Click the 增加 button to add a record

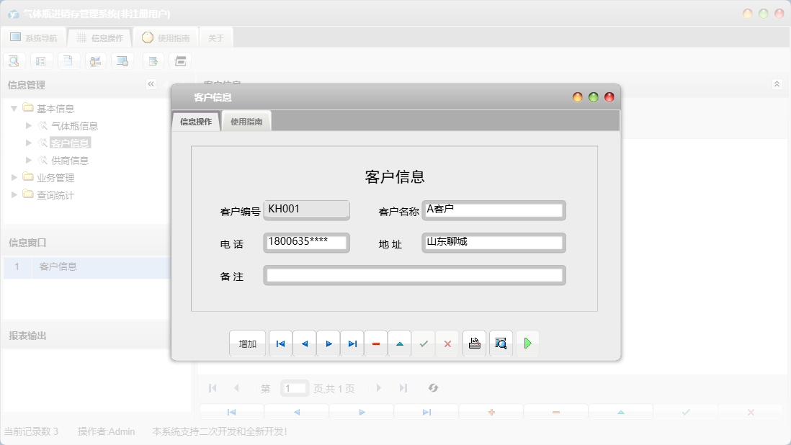247,343
